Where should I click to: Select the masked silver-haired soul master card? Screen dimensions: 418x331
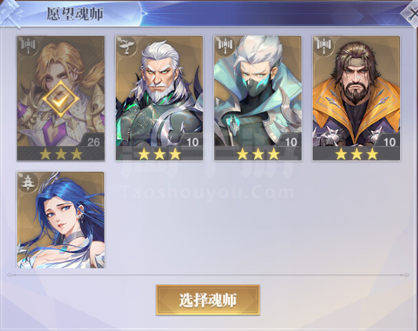click(258, 98)
